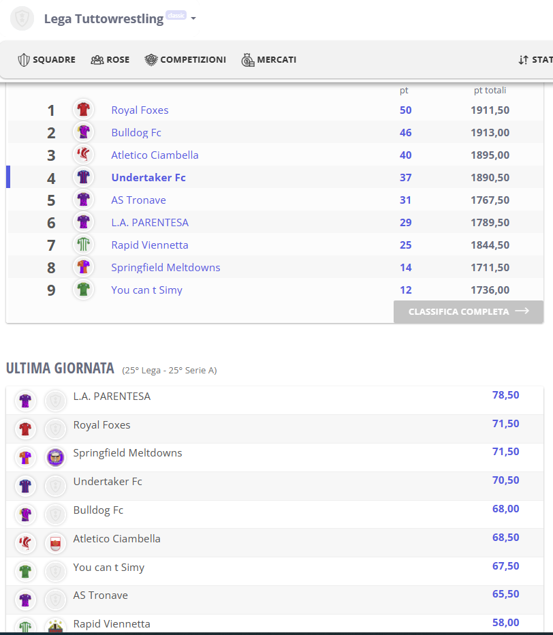Click L.A. PARENTESA jersey in Ultima Giornata

pyautogui.click(x=25, y=401)
